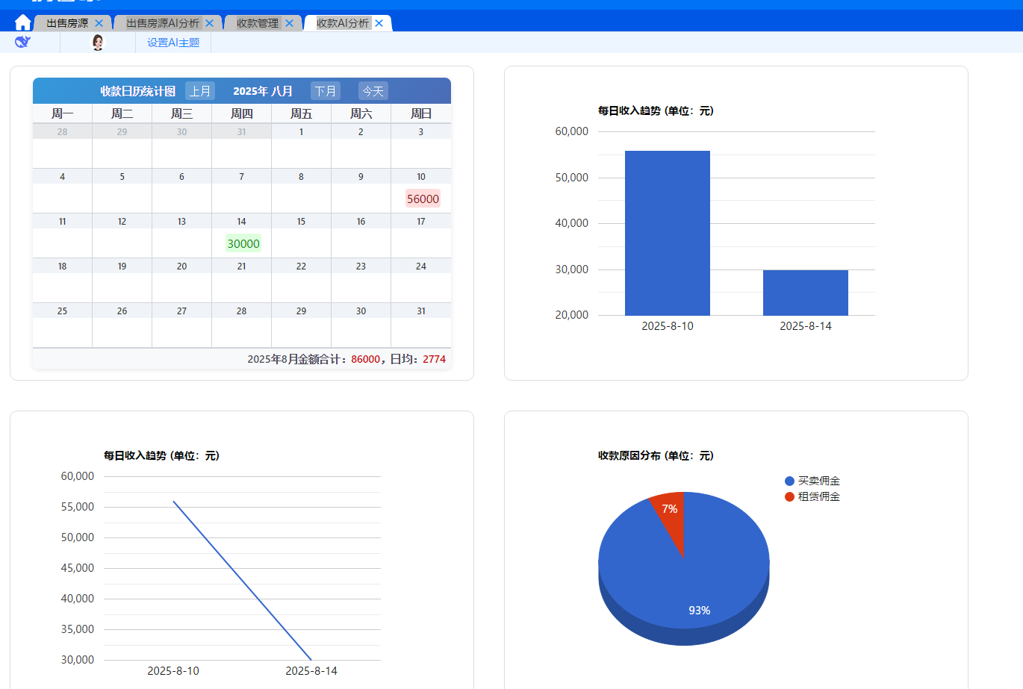This screenshot has width=1023, height=689.
Task: Click the 30000 amount on August 14
Action: click(x=243, y=243)
